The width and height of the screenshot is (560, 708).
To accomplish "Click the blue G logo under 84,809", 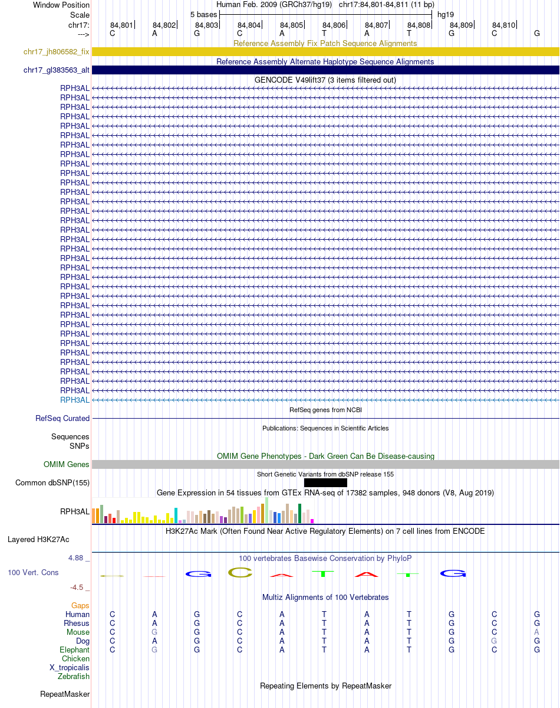I will point(453,573).
